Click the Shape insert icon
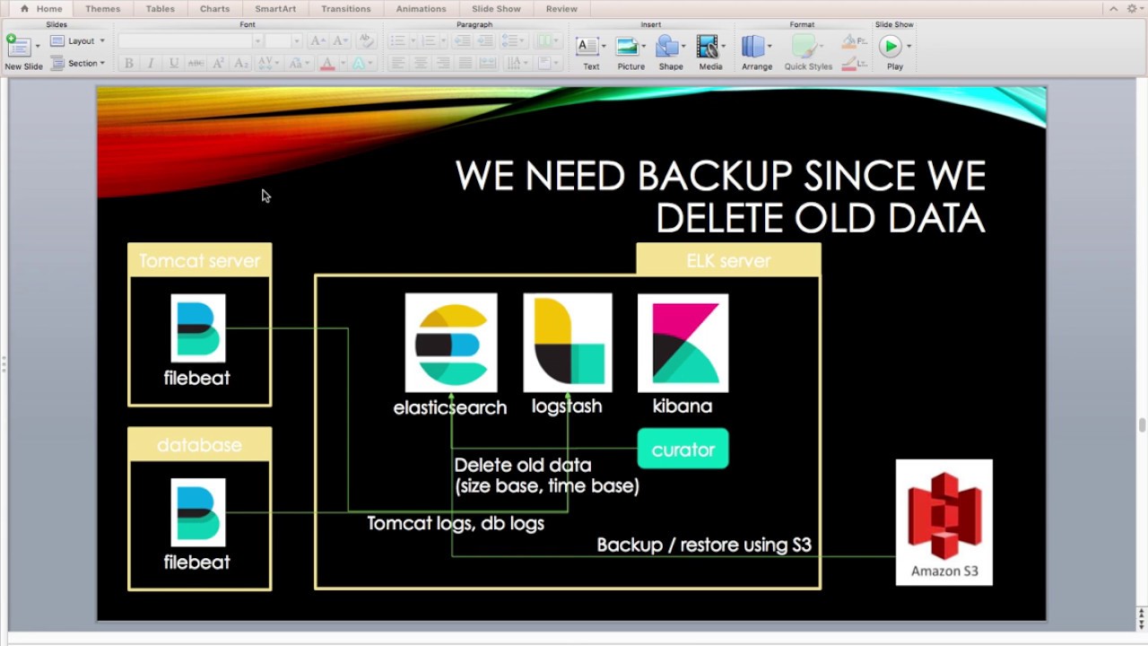The width and height of the screenshot is (1148, 646). (x=666, y=47)
